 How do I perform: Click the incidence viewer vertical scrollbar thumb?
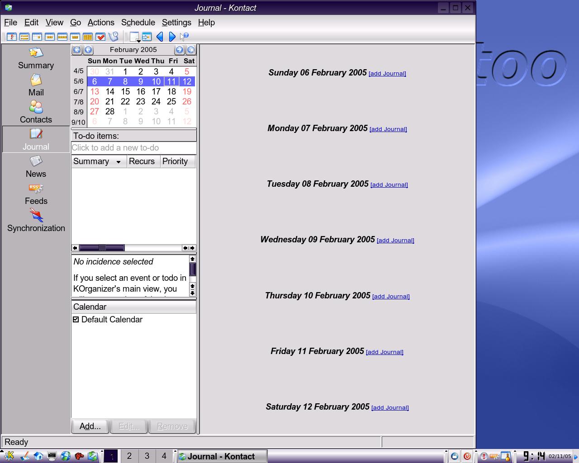coord(192,269)
